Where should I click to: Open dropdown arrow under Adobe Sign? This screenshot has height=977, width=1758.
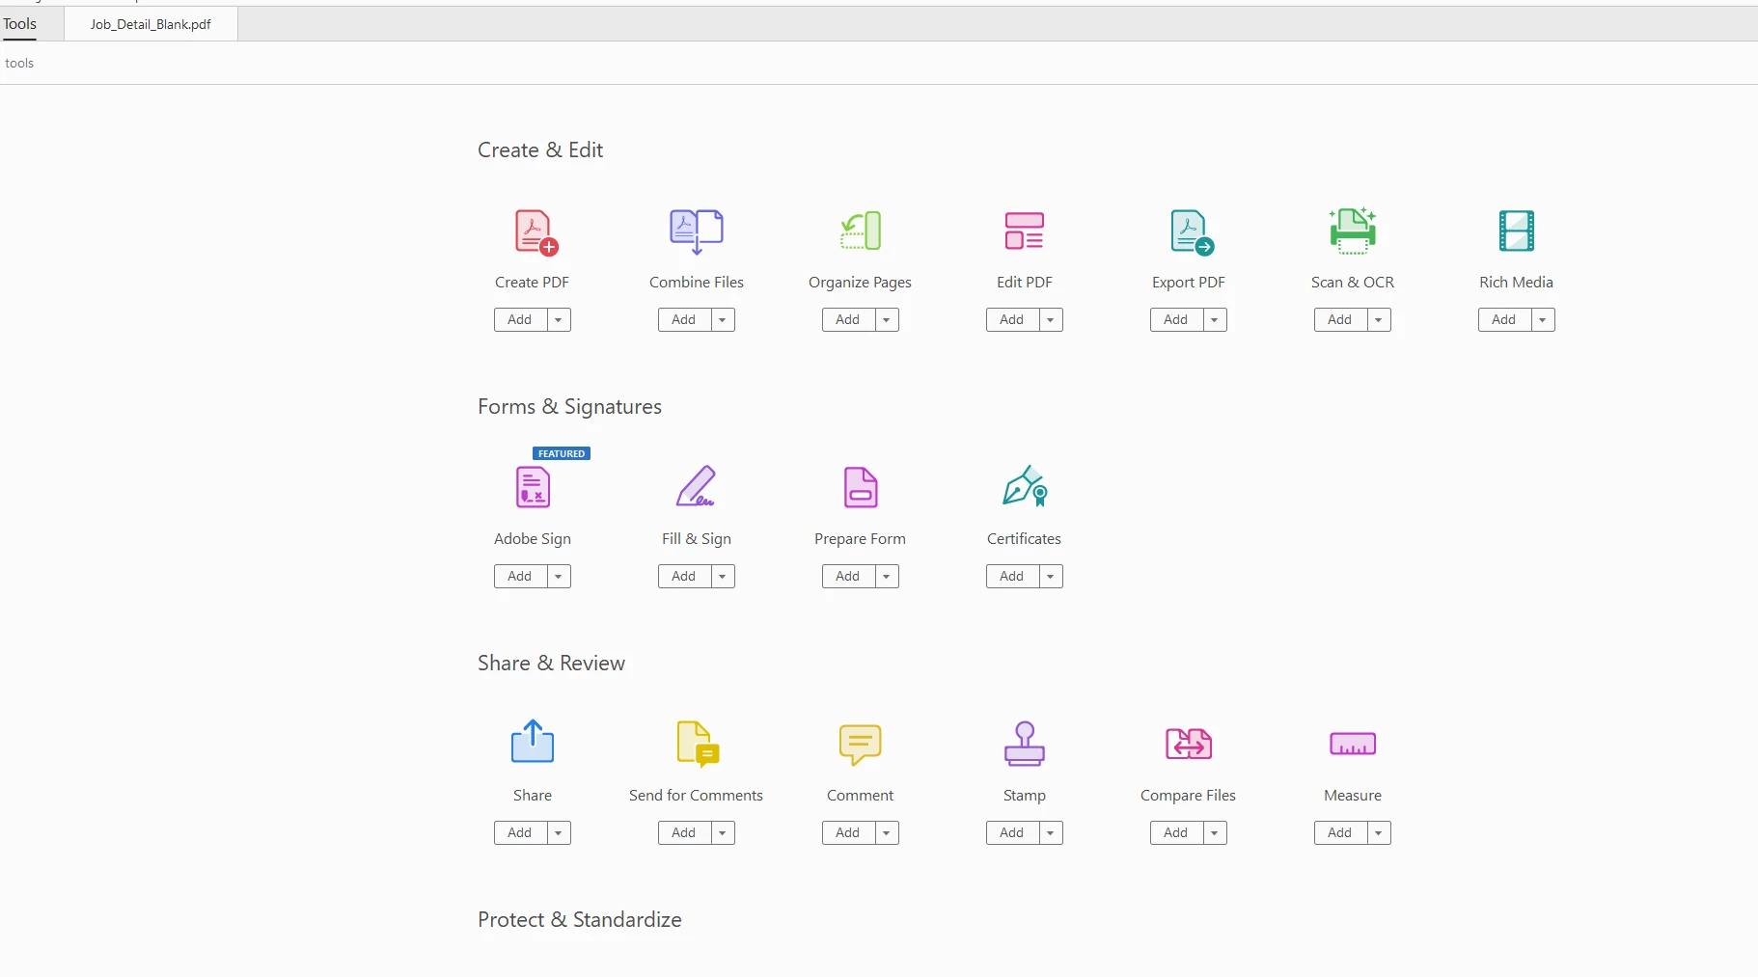559,577
